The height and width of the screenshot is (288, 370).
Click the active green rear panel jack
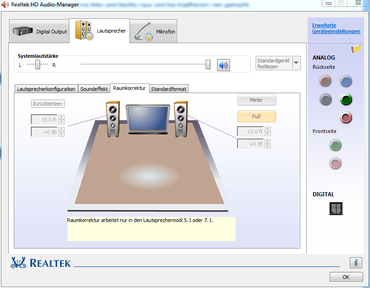click(x=346, y=100)
